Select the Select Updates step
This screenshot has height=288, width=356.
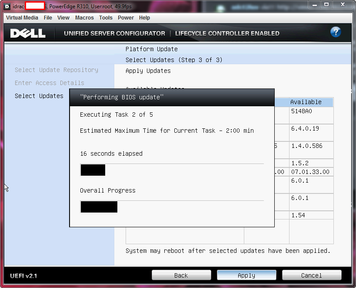(x=39, y=96)
